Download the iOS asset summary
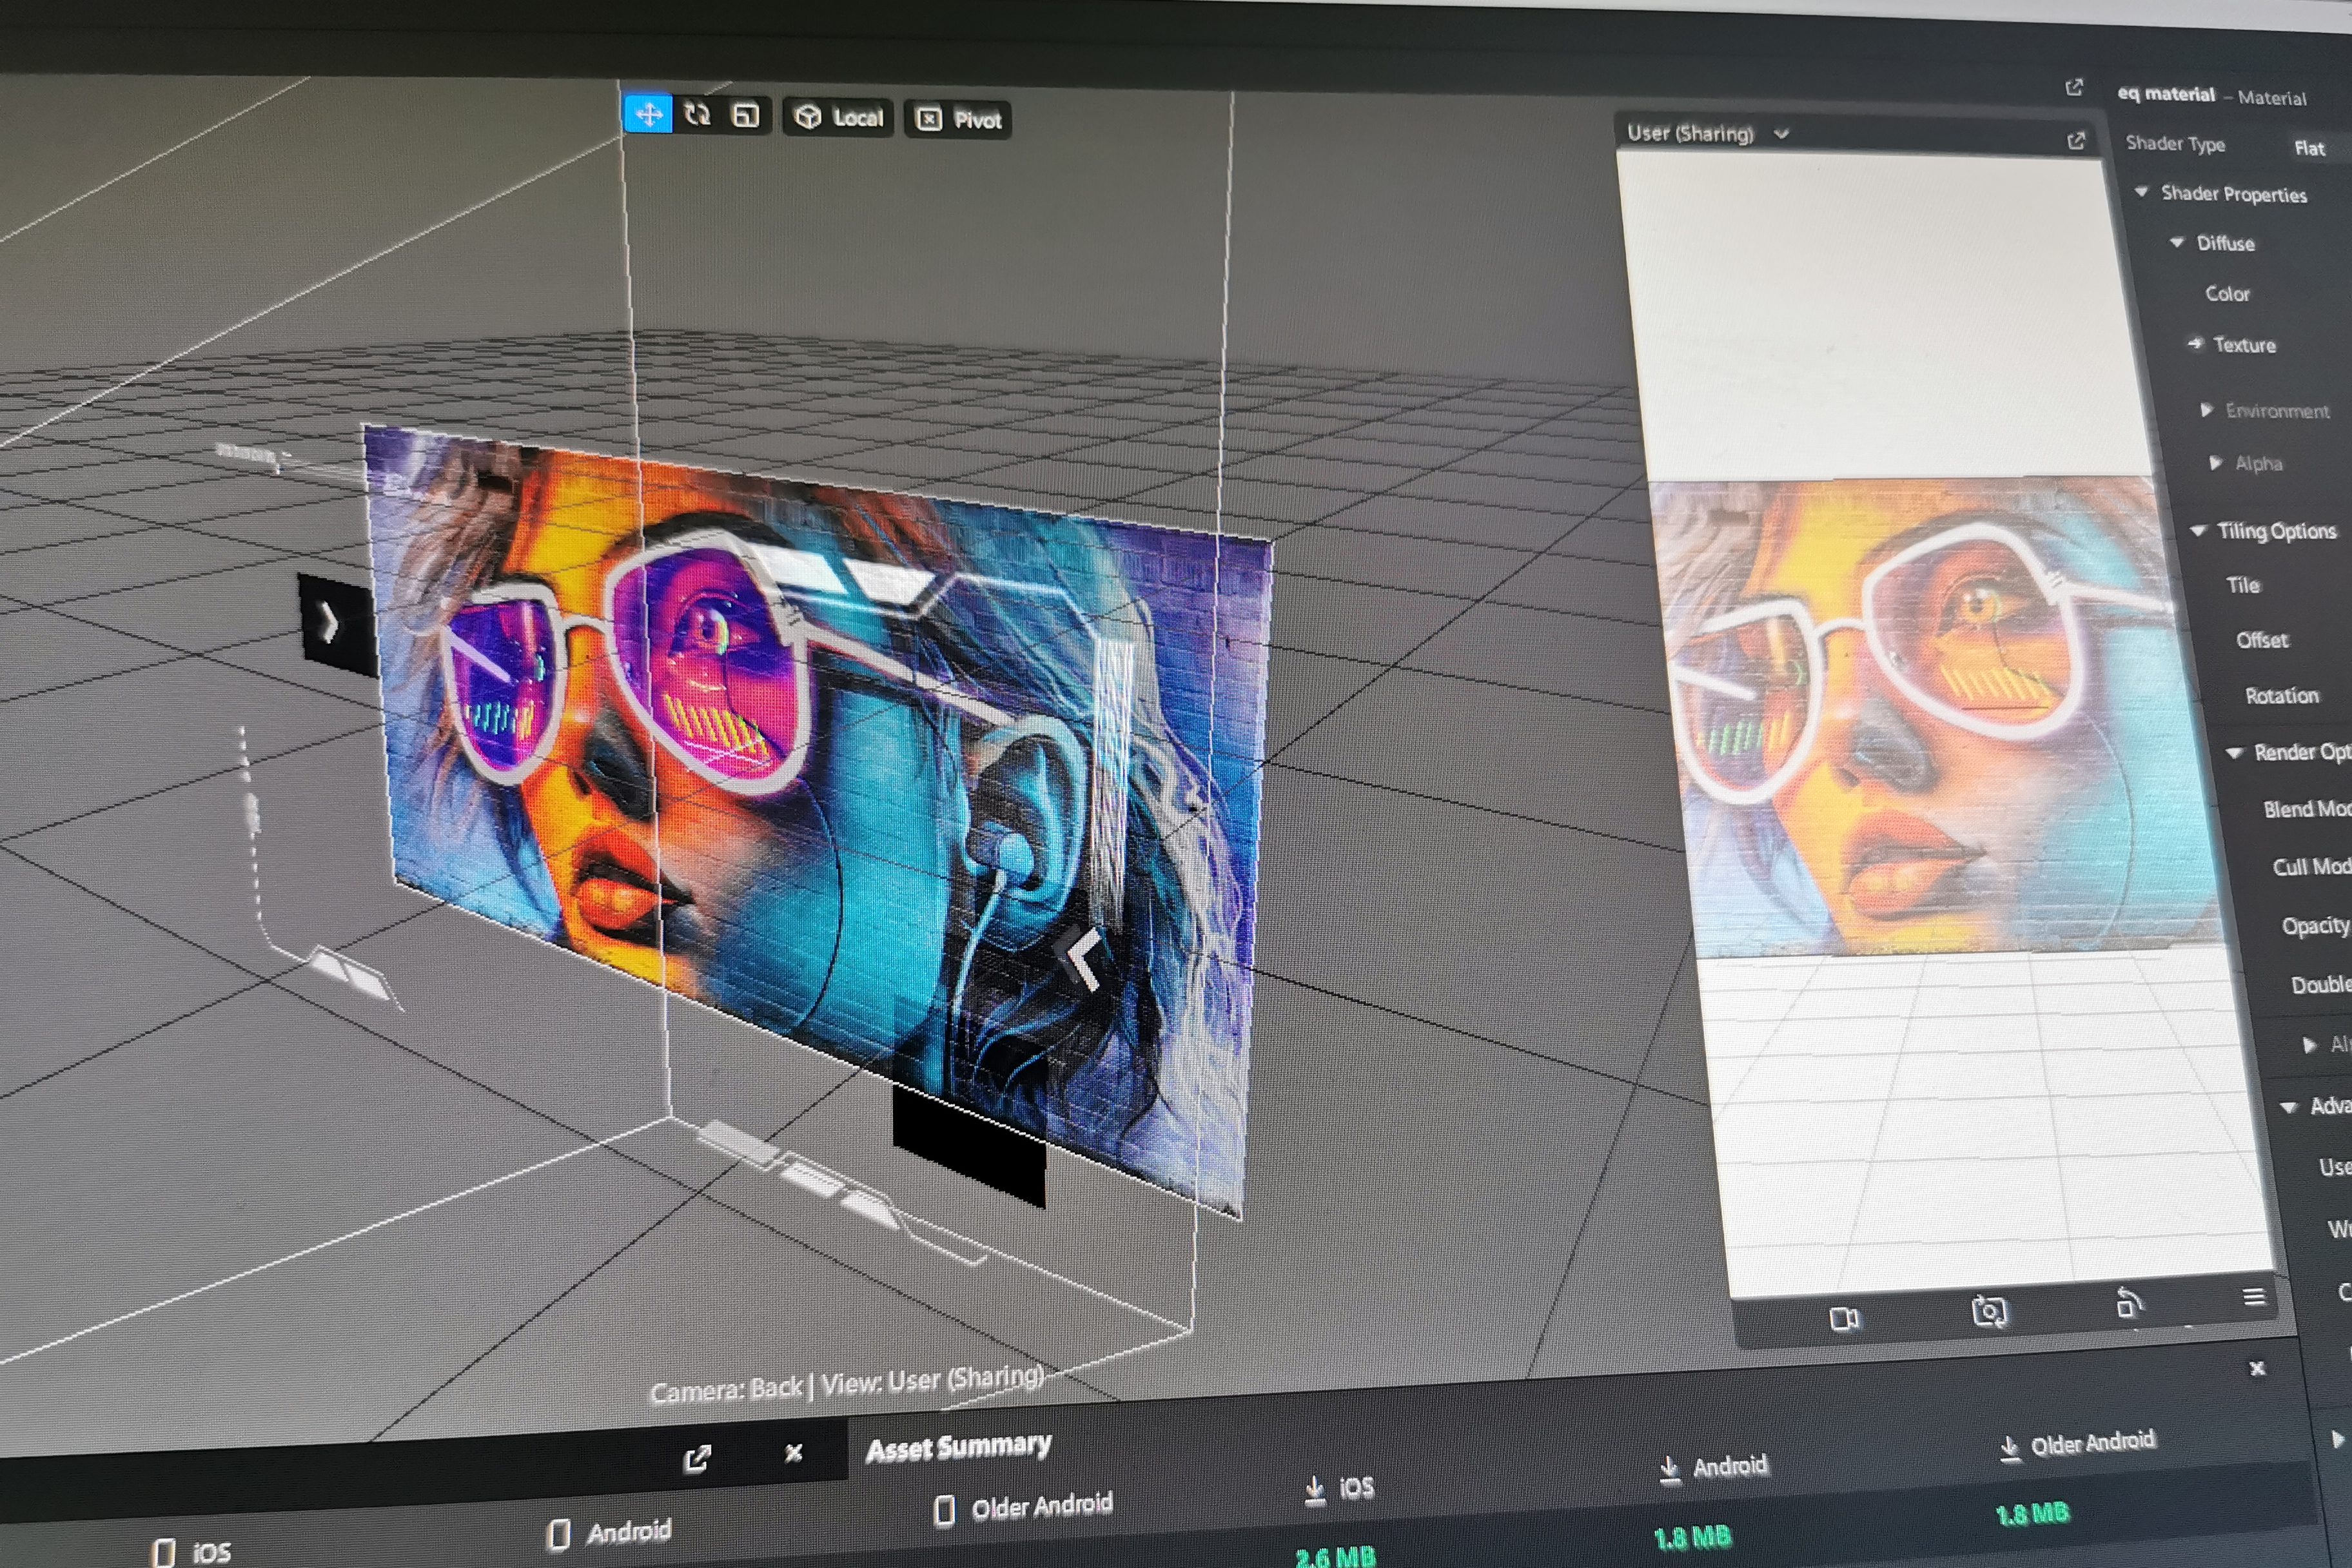The height and width of the screenshot is (1568, 2352). (1315, 1491)
